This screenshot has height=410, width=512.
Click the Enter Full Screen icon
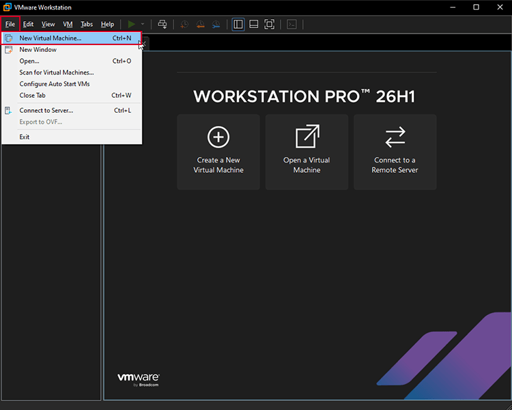270,24
